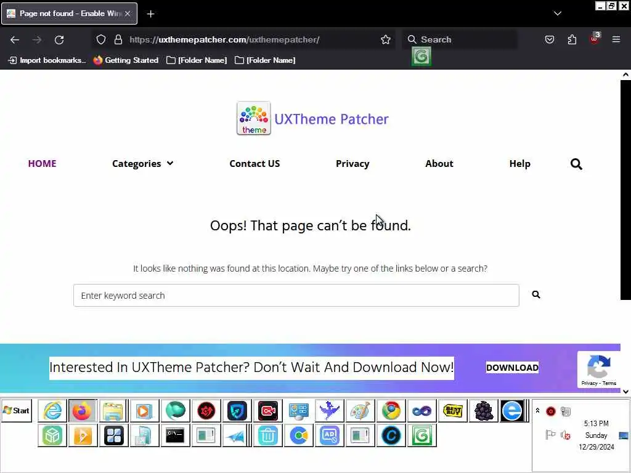Click the muted volume tray icon
Image resolution: width=631 pixels, height=473 pixels.
pos(566,435)
